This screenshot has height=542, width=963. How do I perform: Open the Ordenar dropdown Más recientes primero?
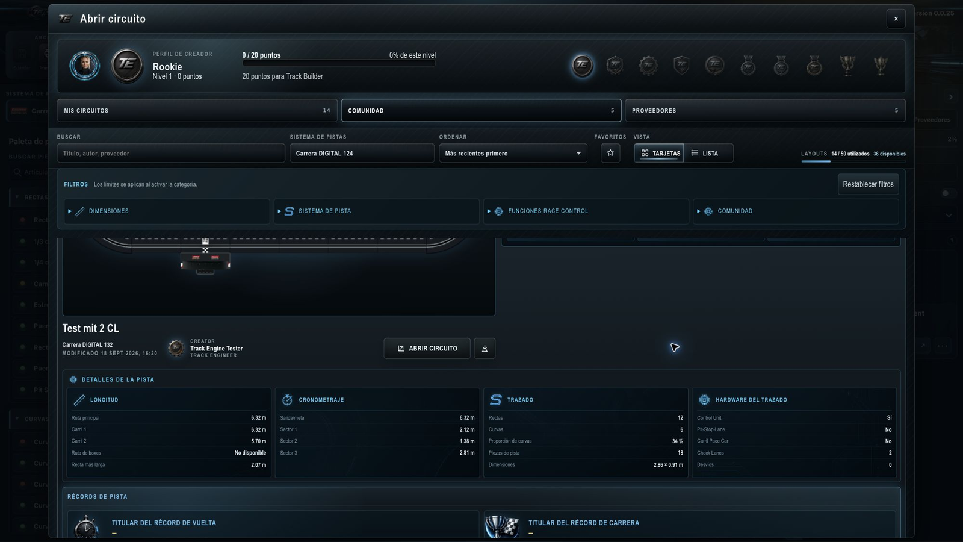click(513, 153)
